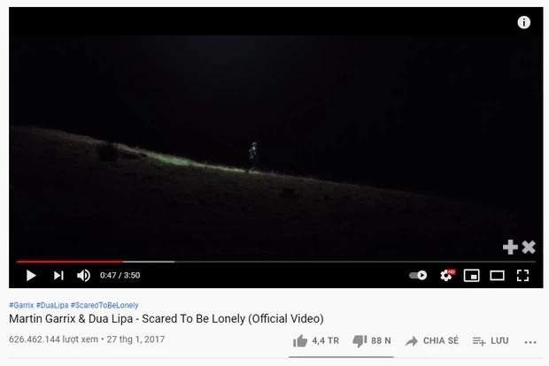
Task: Skip to the next video
Action: coord(58,276)
